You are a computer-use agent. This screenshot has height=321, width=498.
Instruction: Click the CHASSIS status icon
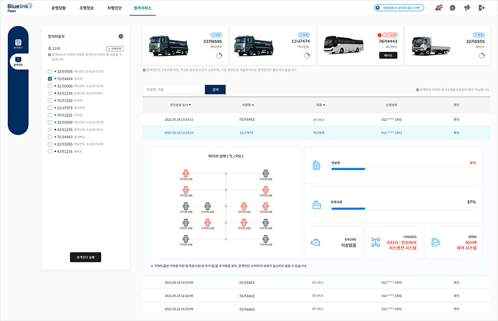pyautogui.click(x=376, y=242)
